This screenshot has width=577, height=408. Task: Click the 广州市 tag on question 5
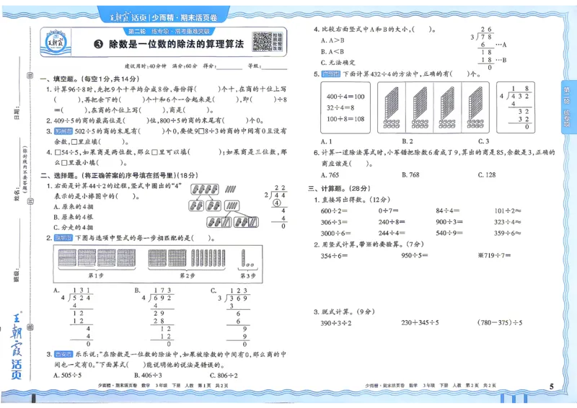click(x=330, y=74)
